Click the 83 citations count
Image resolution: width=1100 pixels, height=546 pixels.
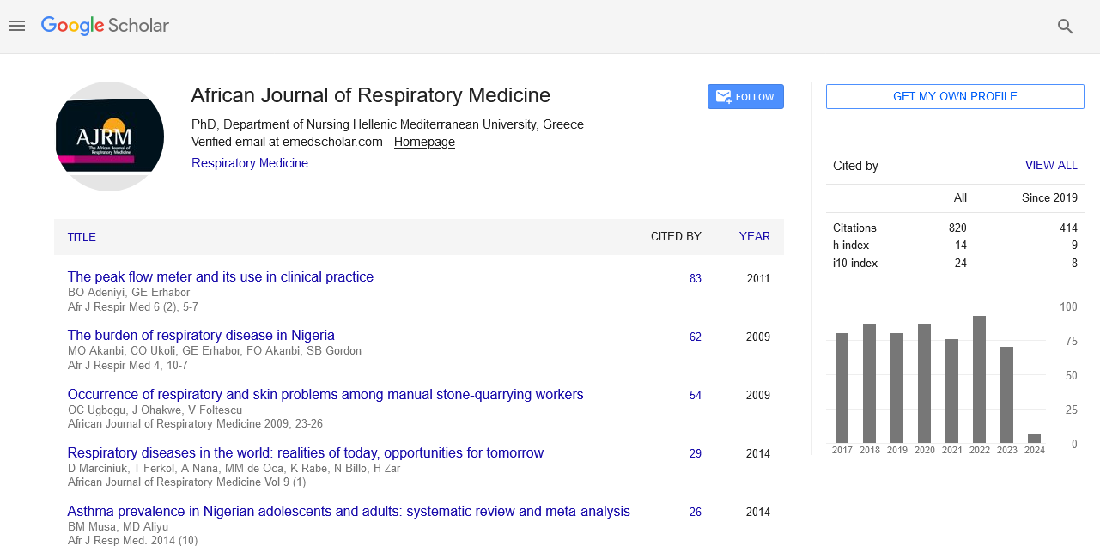point(696,278)
